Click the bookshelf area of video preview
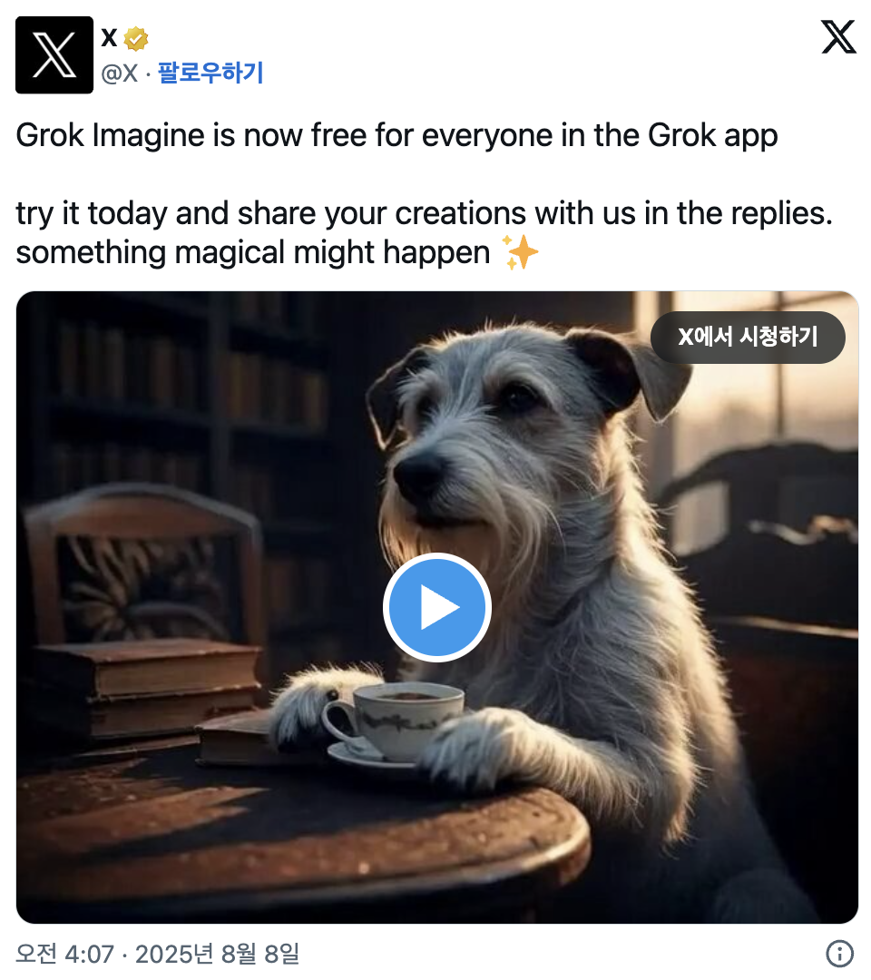This screenshot has height=980, width=871. tap(181, 400)
